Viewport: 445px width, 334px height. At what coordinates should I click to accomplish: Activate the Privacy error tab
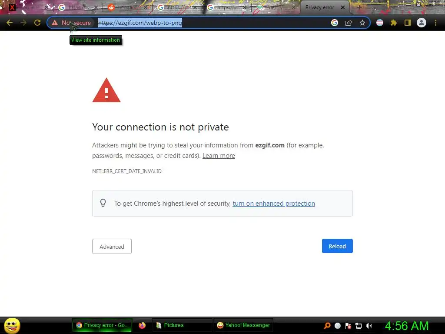(319, 7)
